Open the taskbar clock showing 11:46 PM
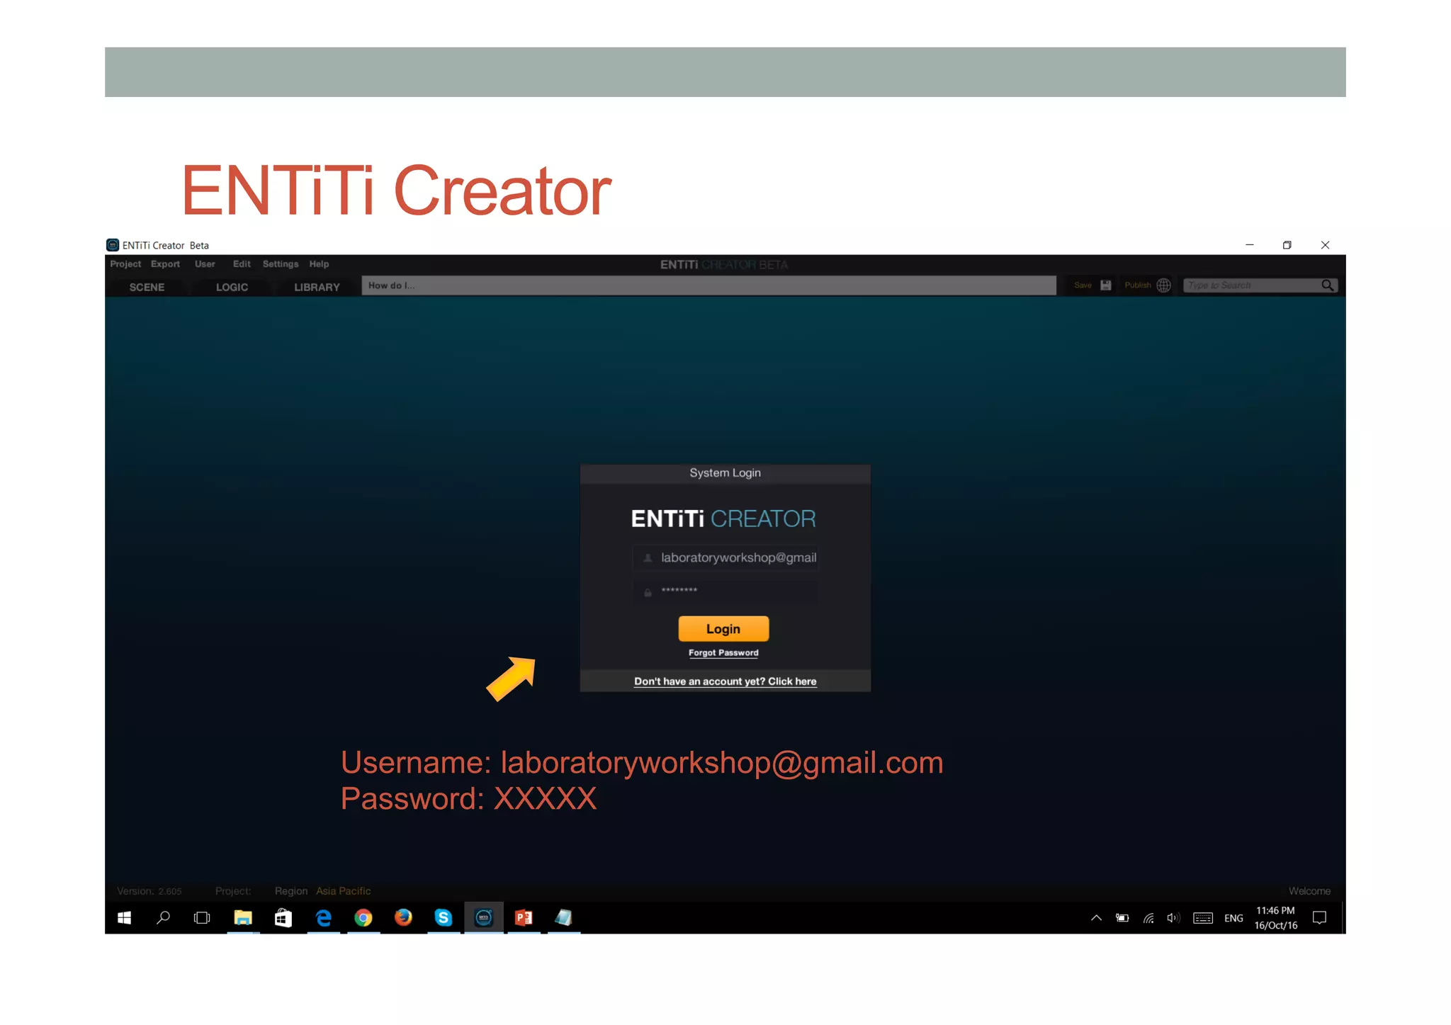Screen dimensions: 1451x1025 click(x=1276, y=918)
